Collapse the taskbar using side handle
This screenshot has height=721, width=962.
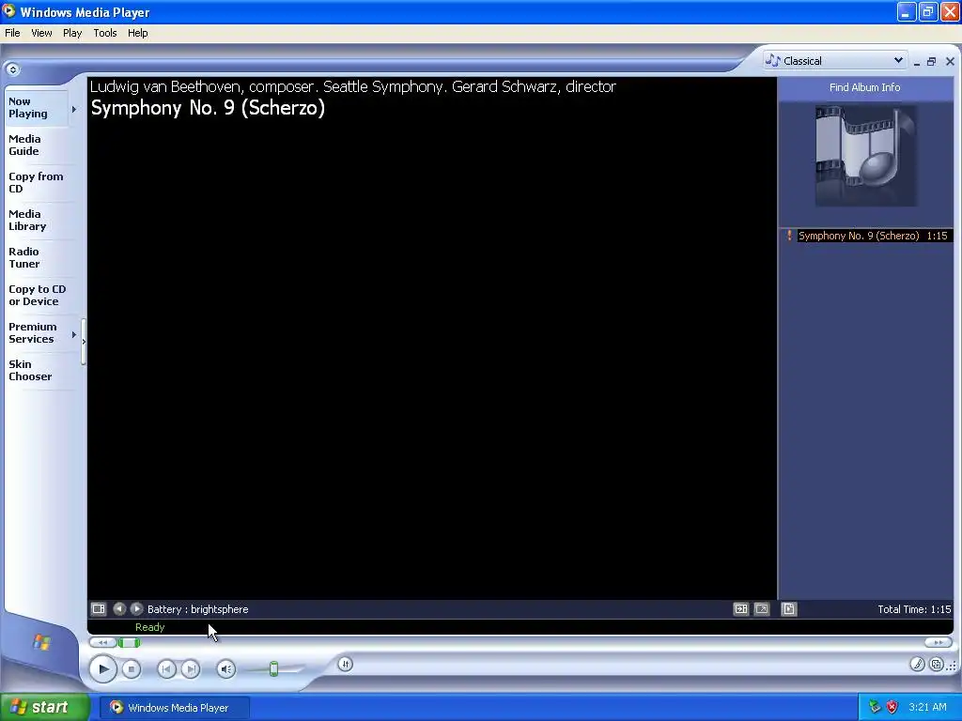pyautogui.click(x=84, y=342)
